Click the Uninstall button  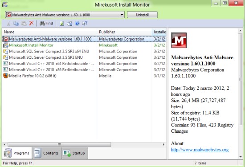point(142,15)
